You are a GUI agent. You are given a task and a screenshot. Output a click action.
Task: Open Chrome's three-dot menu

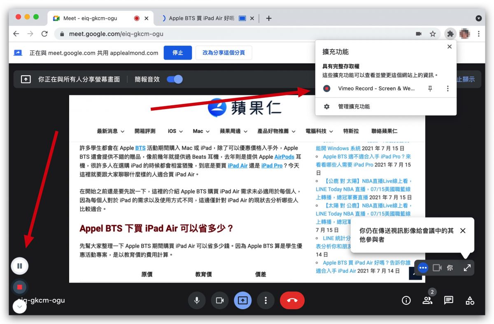(479, 34)
